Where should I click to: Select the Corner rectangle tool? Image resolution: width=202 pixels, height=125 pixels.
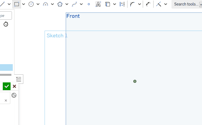coord(17,4)
